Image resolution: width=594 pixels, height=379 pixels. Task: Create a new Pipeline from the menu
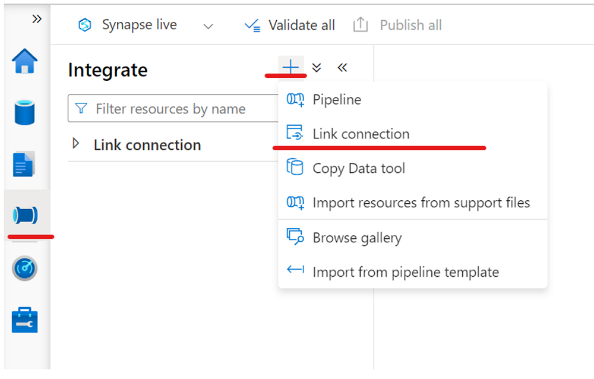[x=337, y=100]
